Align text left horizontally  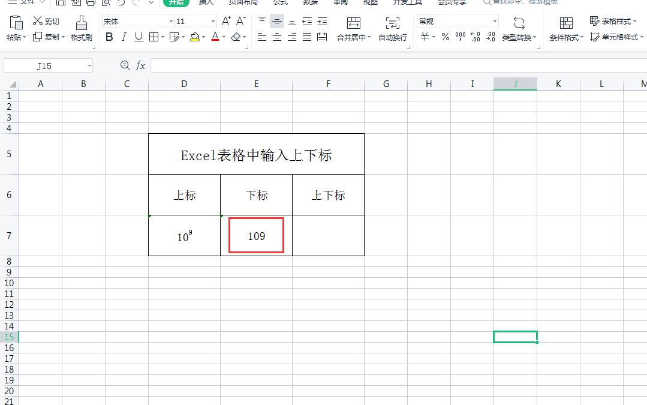point(261,37)
